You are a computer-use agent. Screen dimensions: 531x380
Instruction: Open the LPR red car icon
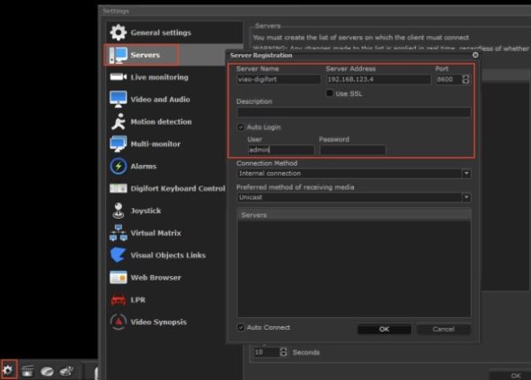click(x=118, y=299)
